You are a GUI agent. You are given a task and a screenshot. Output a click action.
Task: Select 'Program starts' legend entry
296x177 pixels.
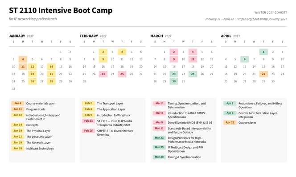pos(36,109)
